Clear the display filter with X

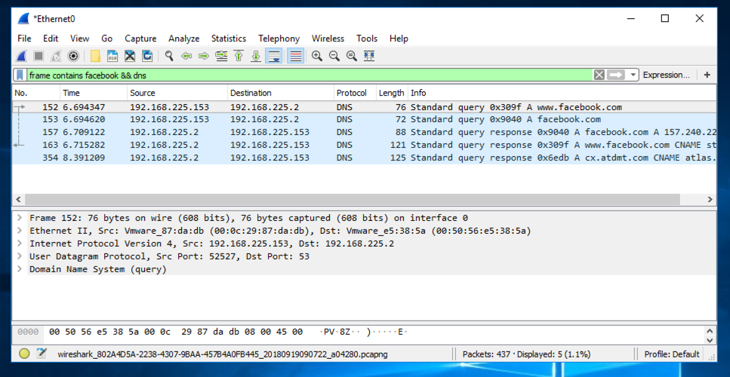(599, 75)
